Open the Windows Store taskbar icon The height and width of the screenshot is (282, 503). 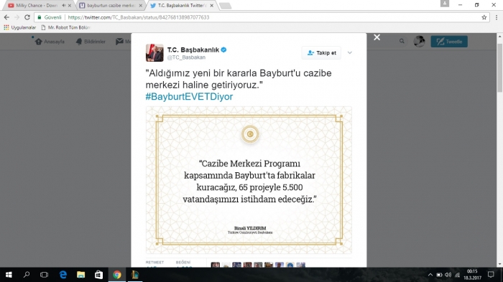pyautogui.click(x=99, y=275)
